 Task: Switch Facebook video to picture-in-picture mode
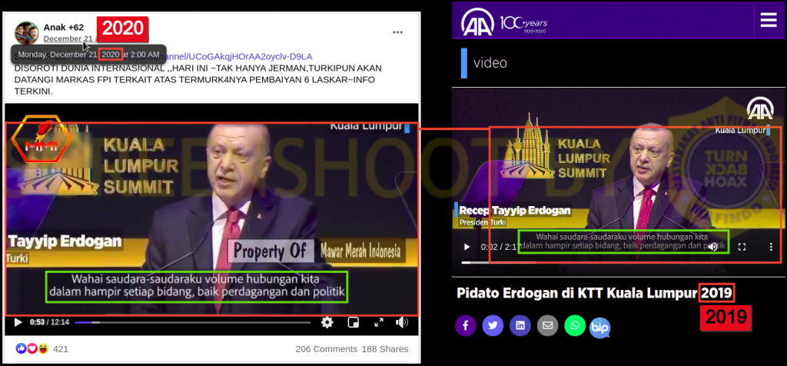pos(354,322)
